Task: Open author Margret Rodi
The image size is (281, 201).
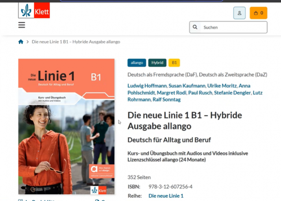Action: click(x=172, y=93)
